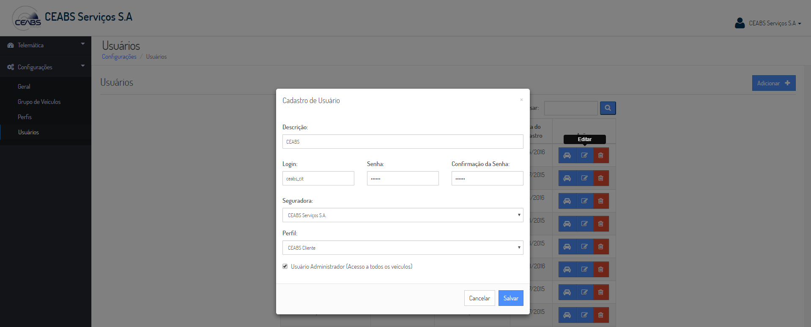
Task: Click the Cancelar button
Action: (479, 298)
